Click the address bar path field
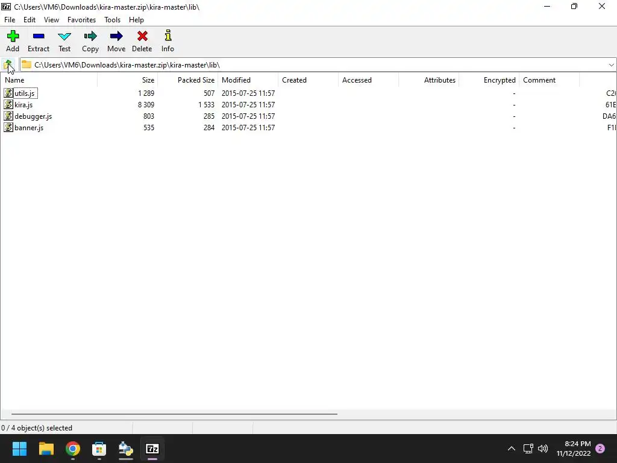 coord(318,65)
